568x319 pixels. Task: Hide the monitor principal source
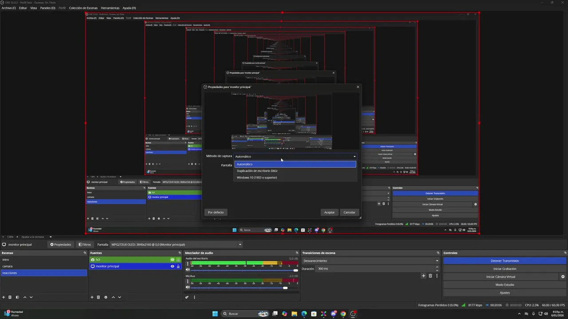click(x=172, y=266)
